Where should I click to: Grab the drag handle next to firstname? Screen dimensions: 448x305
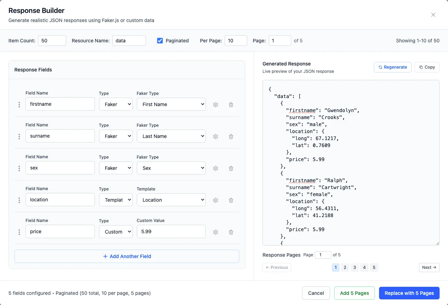(x=19, y=104)
